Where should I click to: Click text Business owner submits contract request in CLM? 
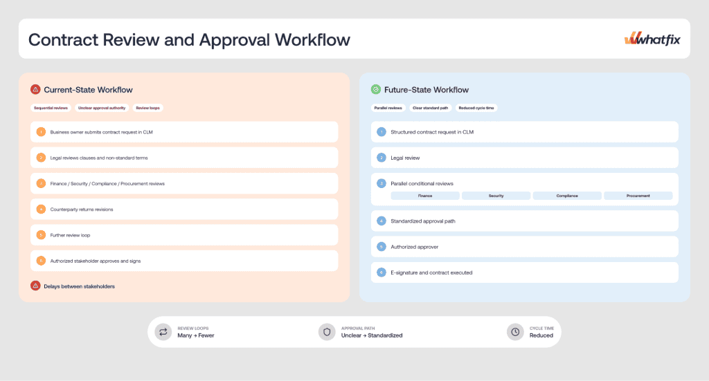point(101,132)
